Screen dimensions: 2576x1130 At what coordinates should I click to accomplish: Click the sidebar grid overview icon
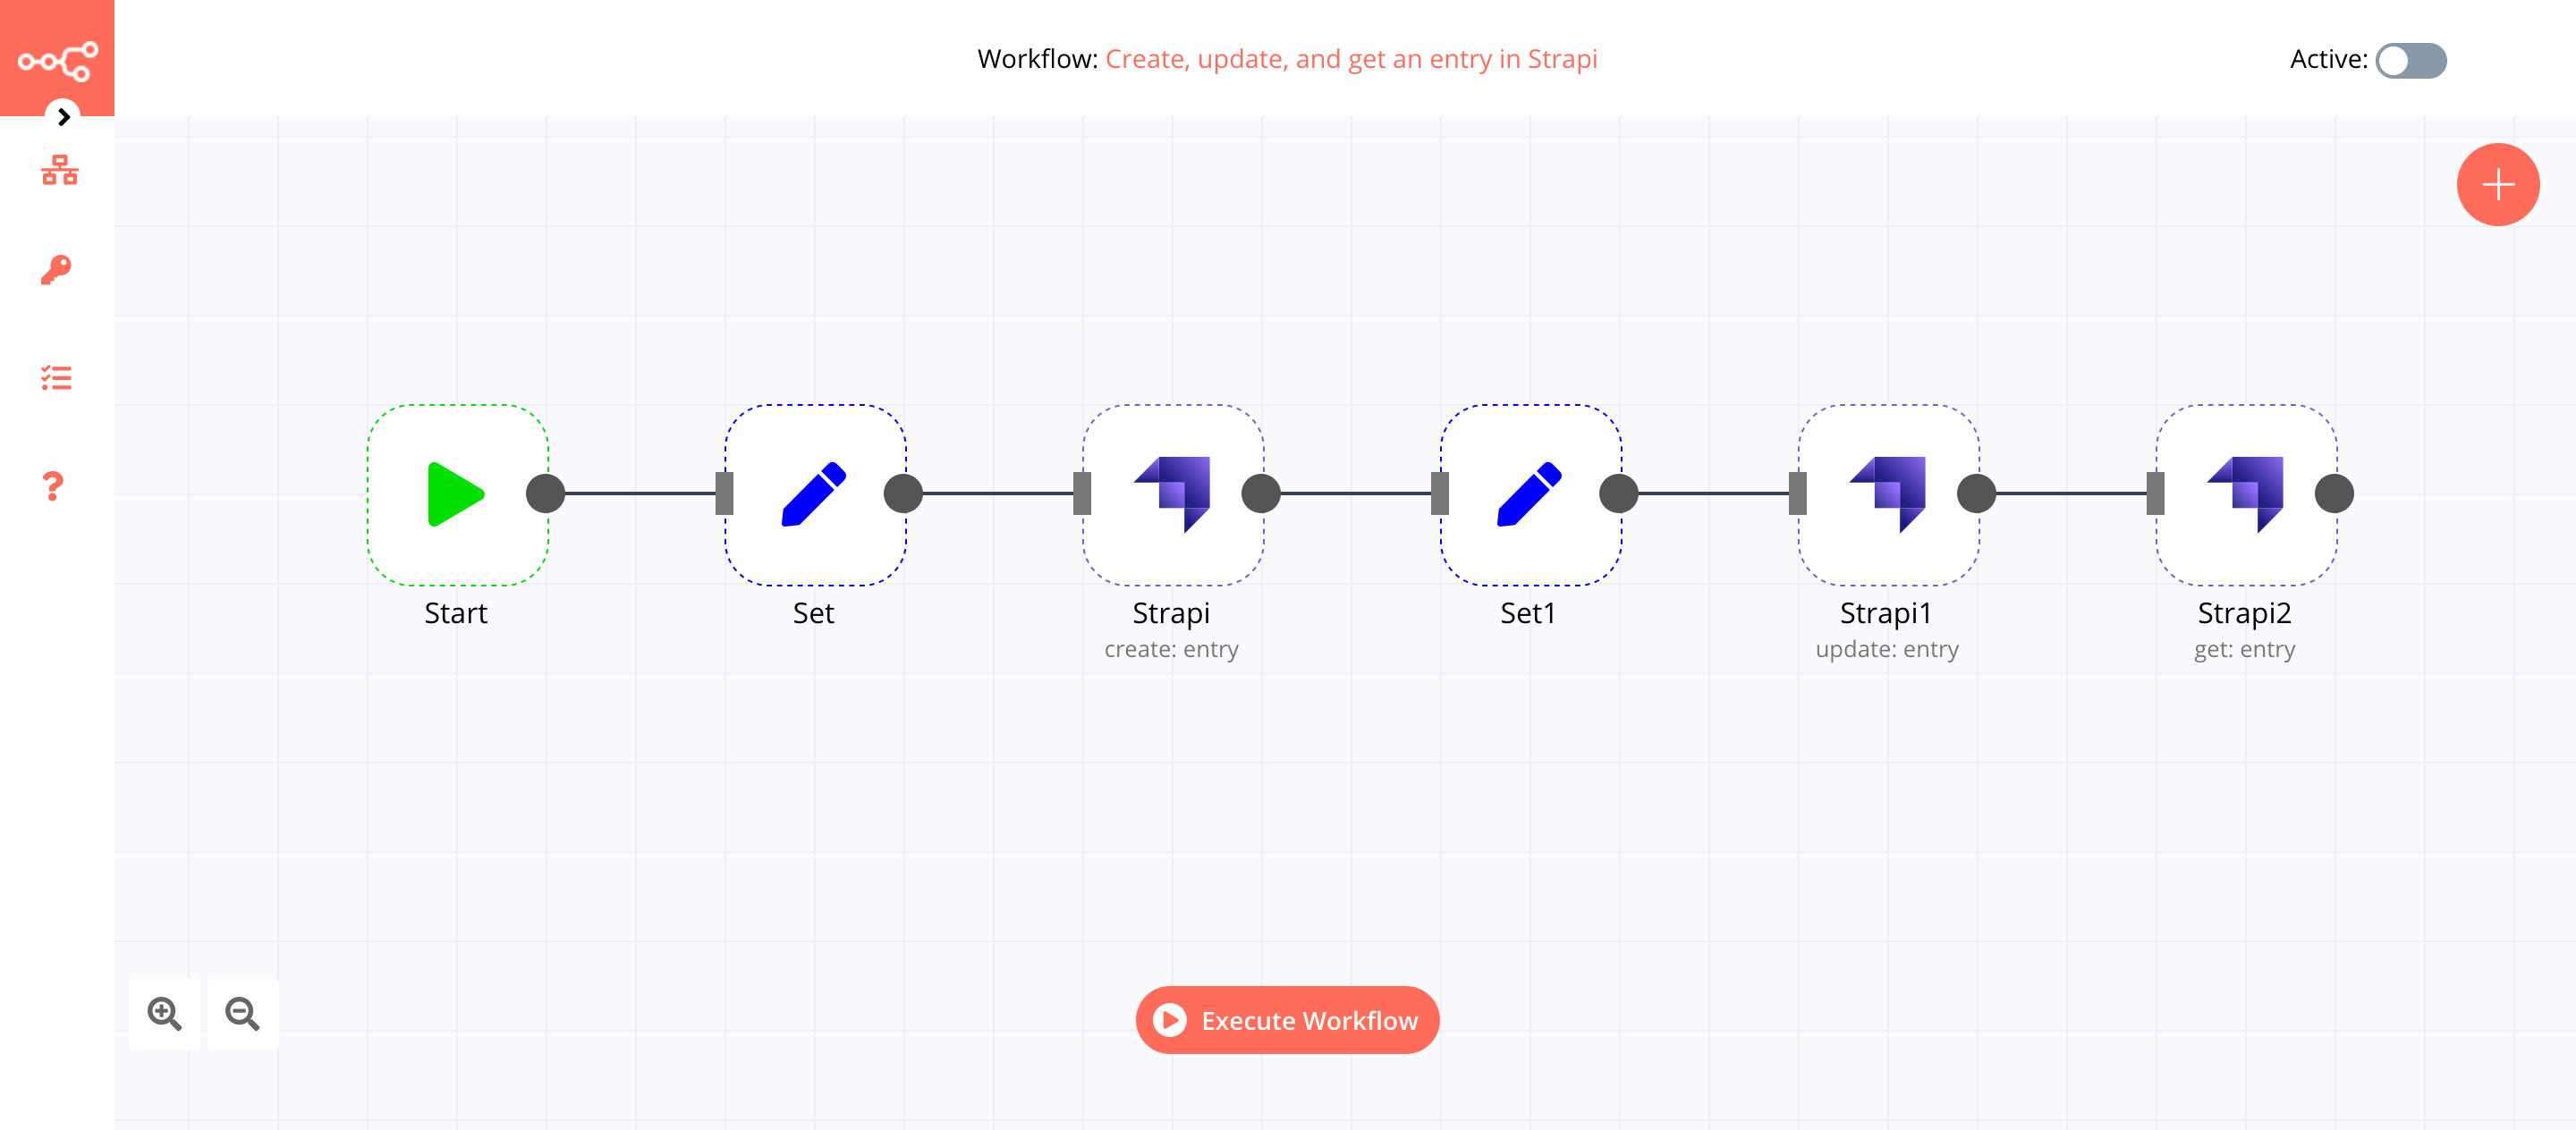click(57, 171)
